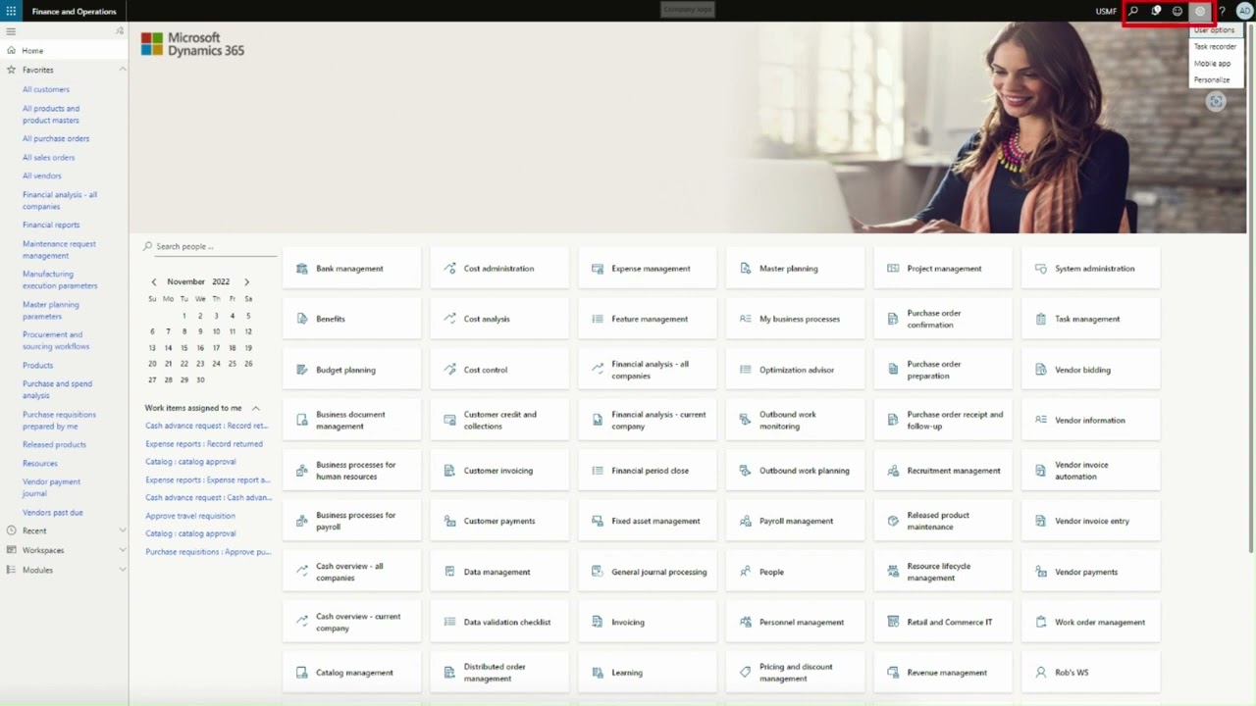Open the People tile

[x=795, y=572]
